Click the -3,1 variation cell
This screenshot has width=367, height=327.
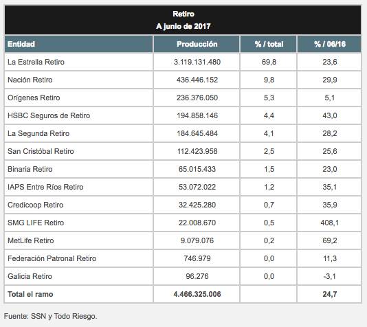329,276
